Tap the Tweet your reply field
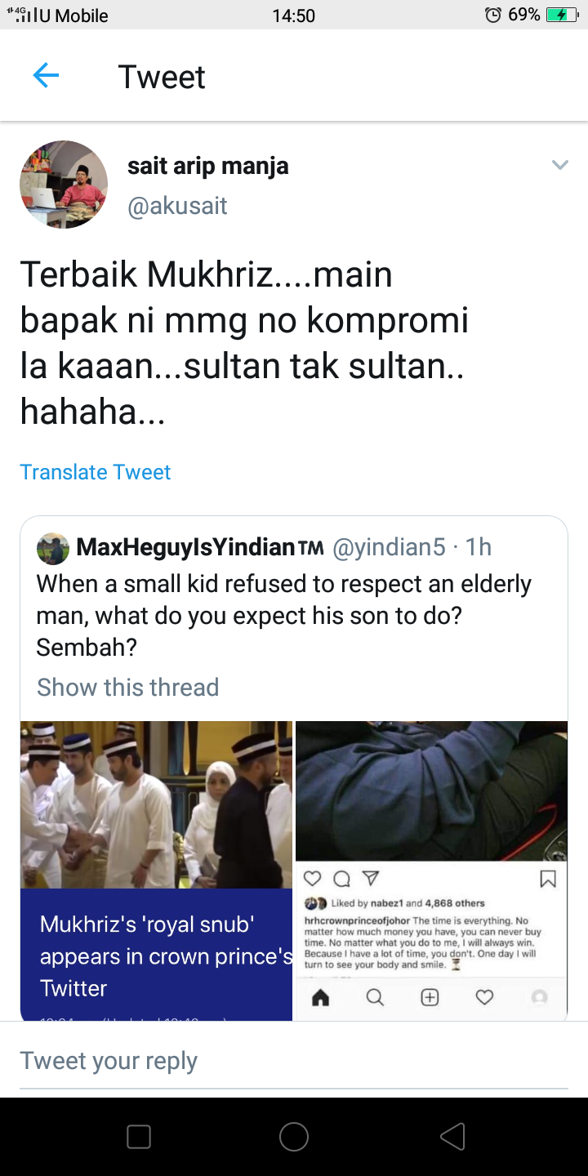This screenshot has height=1176, width=588. tap(294, 1061)
